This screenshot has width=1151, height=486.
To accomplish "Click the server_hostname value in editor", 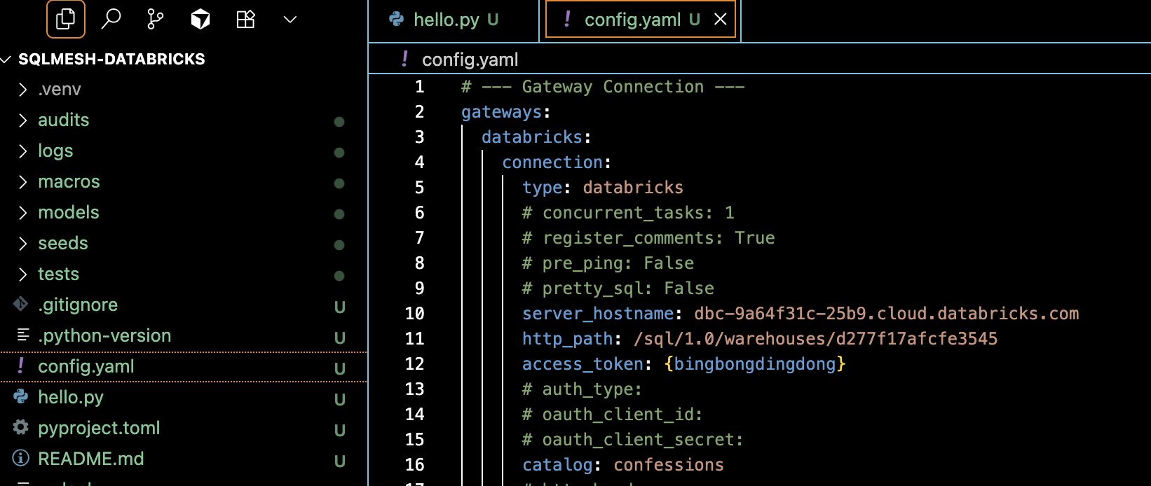I will (x=886, y=314).
